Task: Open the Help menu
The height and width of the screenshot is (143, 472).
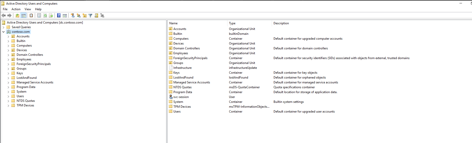Action: 38,9
